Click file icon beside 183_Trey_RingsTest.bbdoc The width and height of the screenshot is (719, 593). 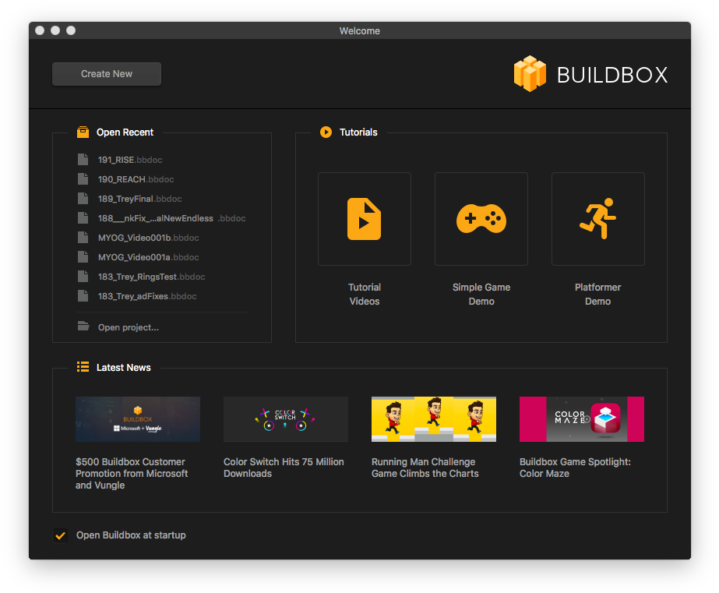(x=83, y=276)
